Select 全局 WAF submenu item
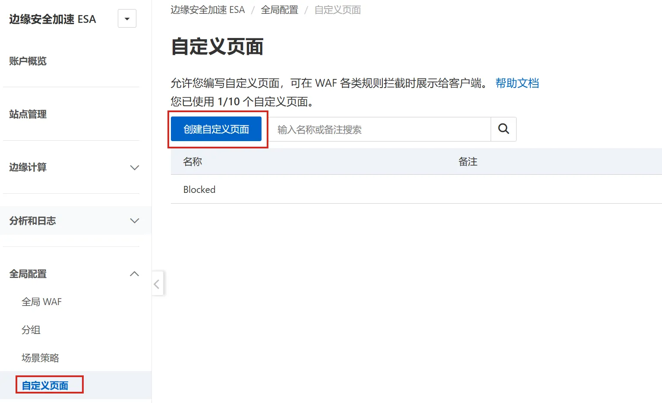This screenshot has height=403, width=662. 42,302
